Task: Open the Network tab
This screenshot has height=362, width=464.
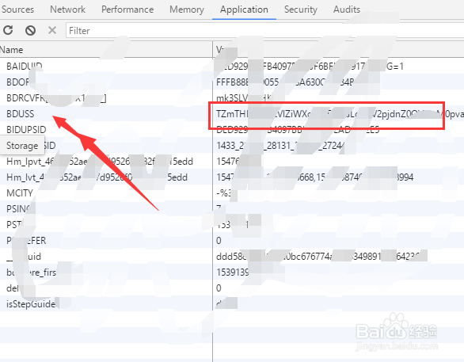Action: click(67, 10)
